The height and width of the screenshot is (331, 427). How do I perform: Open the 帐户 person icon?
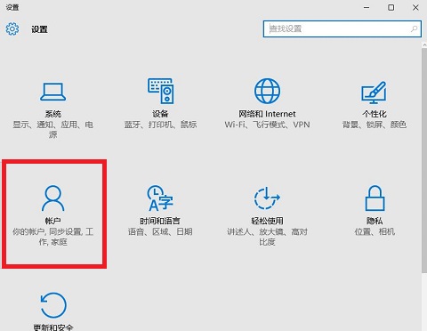[53, 198]
